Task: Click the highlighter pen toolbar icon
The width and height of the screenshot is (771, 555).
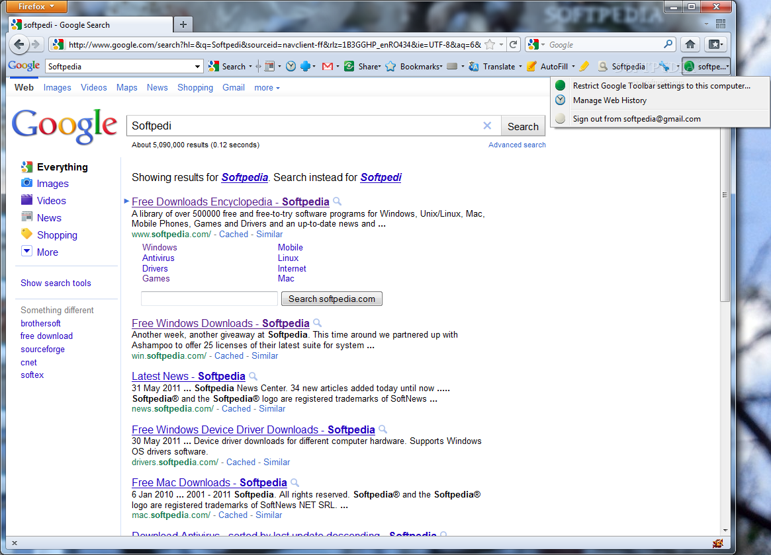Action: click(584, 66)
